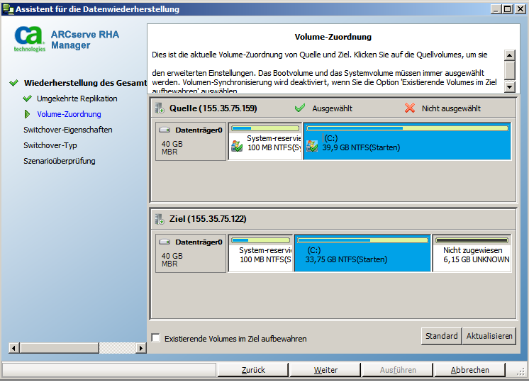Click the Aktualisieren button
Image resolution: width=529 pixels, height=382 pixels.
[x=489, y=336]
